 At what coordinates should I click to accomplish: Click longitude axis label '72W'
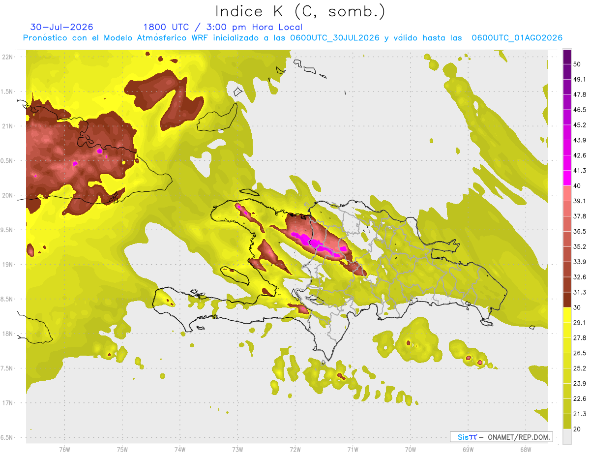coord(295,450)
